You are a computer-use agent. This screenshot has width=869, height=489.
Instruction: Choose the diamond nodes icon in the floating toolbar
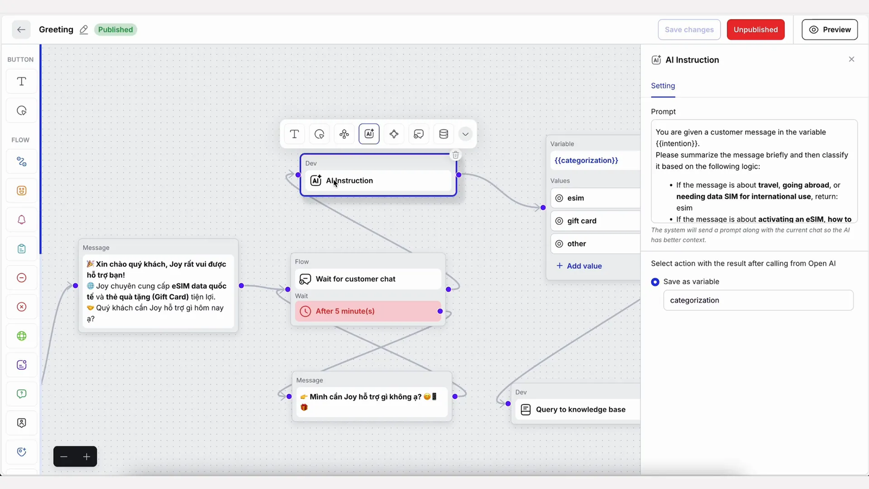[x=394, y=134]
